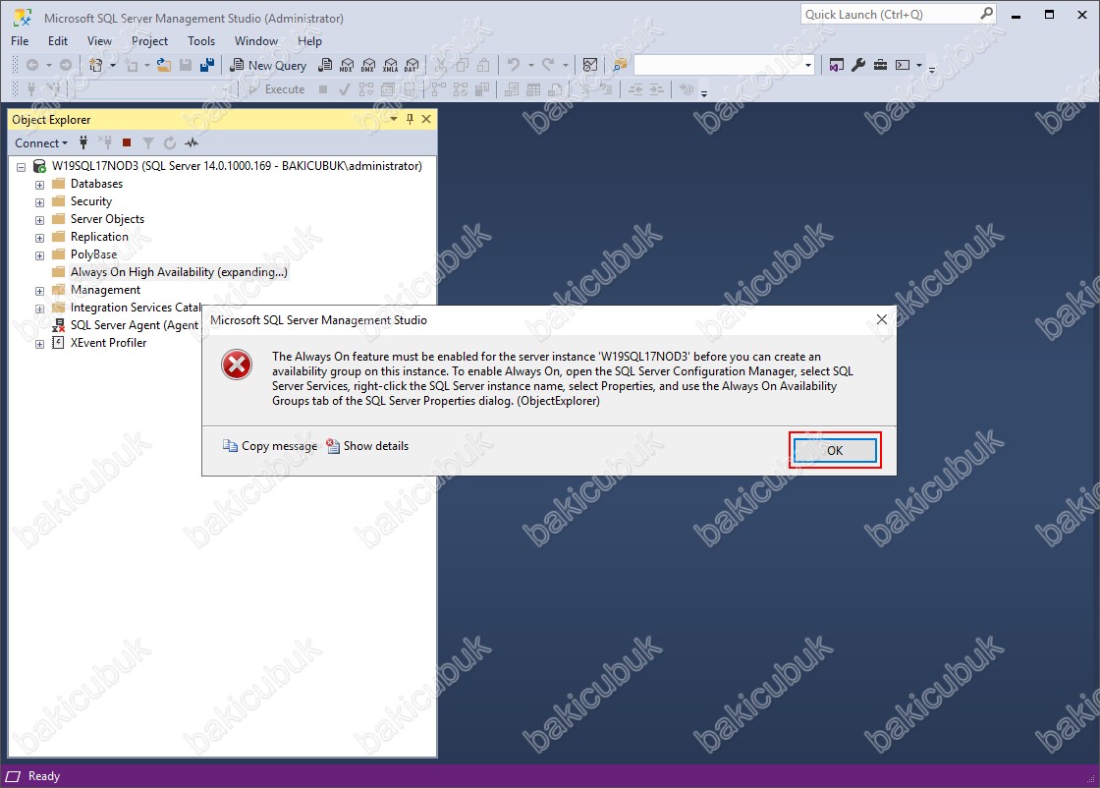1100x788 pixels.
Task: Close the error dialog with X
Action: pyautogui.click(x=882, y=319)
